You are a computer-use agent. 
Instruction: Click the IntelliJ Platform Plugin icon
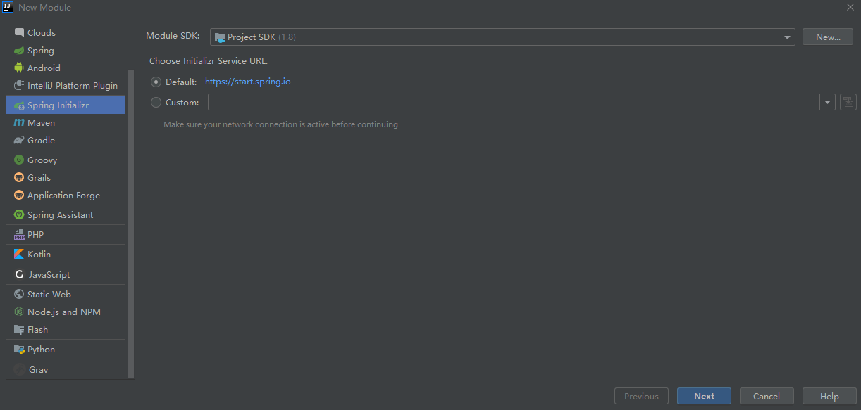coord(19,86)
